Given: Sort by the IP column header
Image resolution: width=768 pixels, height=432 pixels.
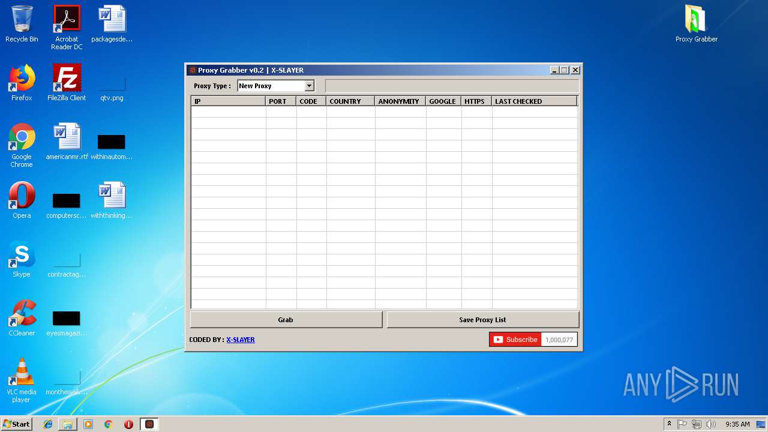Looking at the screenshot, I should pos(229,101).
